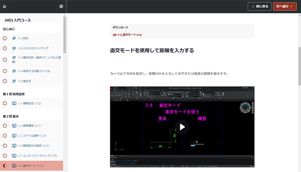Viewport: 301px width, 172px height.
Task: Toggle completion circle for 2-1 画面構成
Action: 5,126
